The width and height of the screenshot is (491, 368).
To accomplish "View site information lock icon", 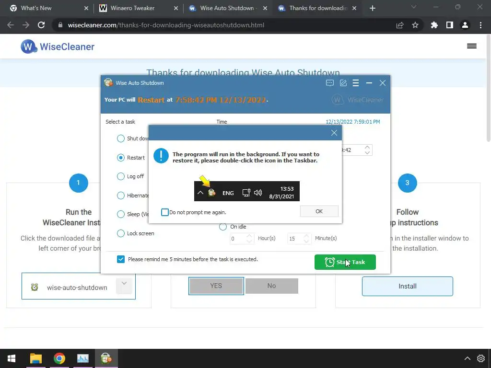I will pos(60,25).
